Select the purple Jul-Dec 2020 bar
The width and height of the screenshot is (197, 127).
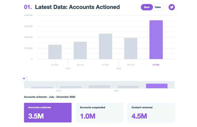pos(156,40)
